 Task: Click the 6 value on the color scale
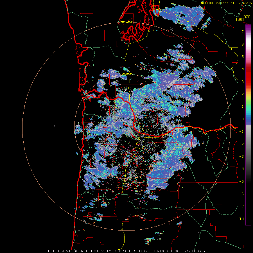[x=243, y=44]
